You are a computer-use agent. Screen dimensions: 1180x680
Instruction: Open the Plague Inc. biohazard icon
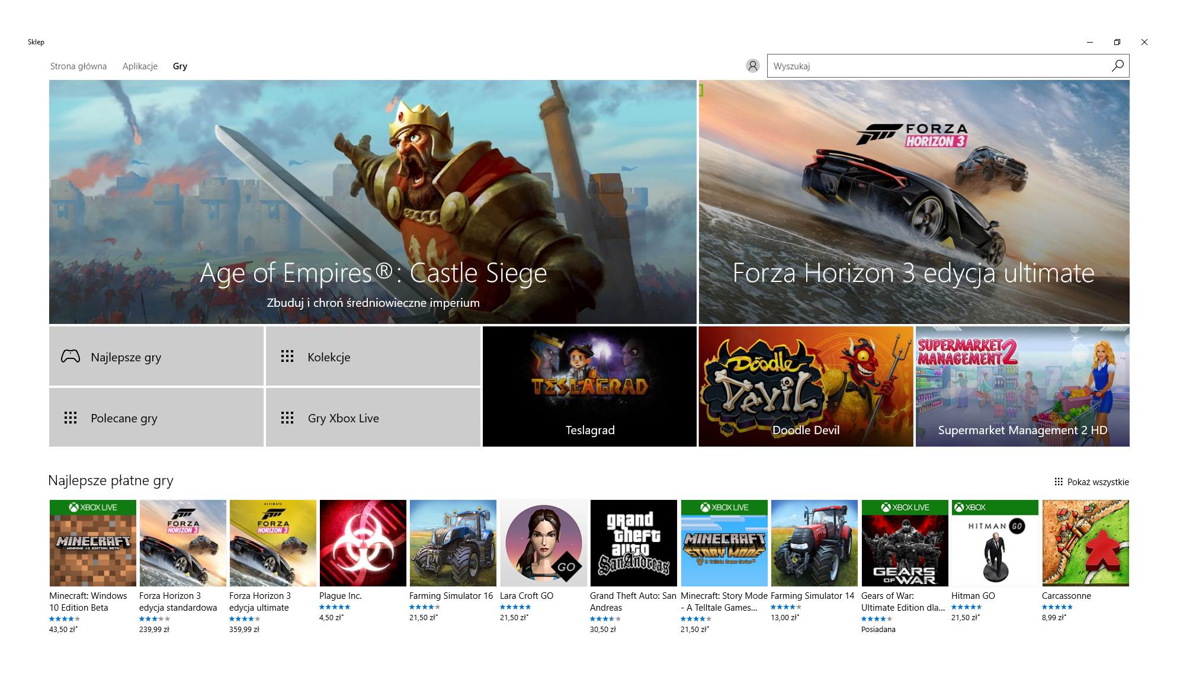pos(363,543)
